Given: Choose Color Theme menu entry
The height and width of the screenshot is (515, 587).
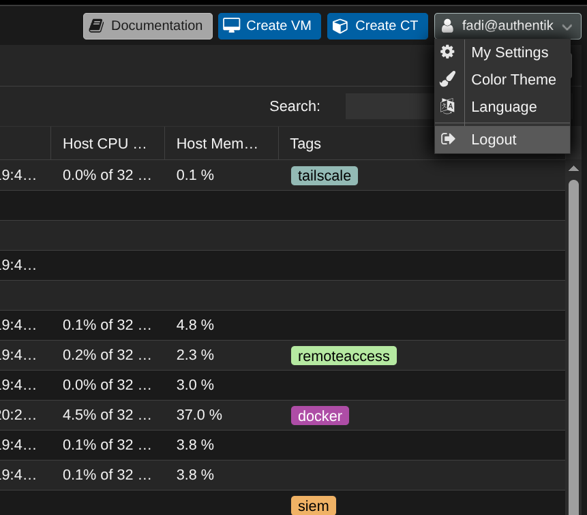Looking at the screenshot, I should click(x=513, y=80).
